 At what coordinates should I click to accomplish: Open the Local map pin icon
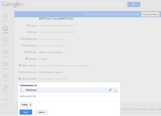pos(5,88)
